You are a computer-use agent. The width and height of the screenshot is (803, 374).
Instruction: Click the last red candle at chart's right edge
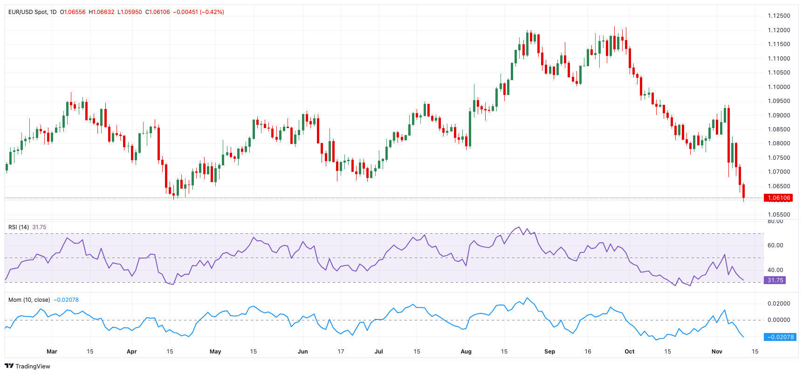coord(743,191)
